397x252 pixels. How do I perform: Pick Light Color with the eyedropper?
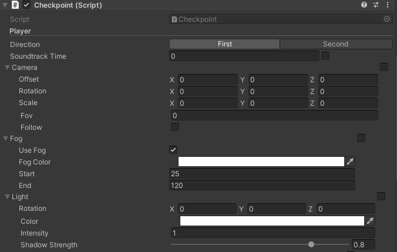[x=370, y=221]
